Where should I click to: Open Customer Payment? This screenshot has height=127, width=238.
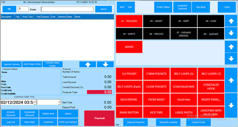tap(182, 7)
